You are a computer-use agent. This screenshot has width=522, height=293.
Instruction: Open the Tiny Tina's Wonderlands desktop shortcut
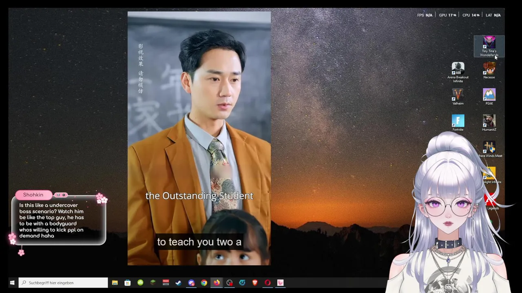[x=489, y=46]
